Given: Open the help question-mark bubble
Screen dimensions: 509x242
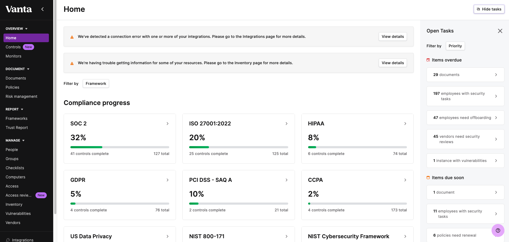Looking at the screenshot, I should pyautogui.click(x=498, y=230).
